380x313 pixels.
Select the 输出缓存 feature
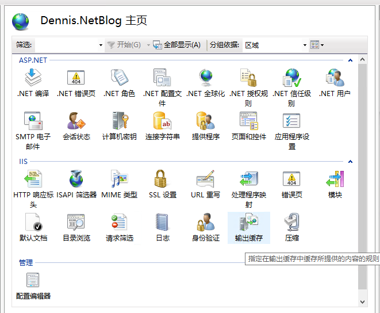249,228
